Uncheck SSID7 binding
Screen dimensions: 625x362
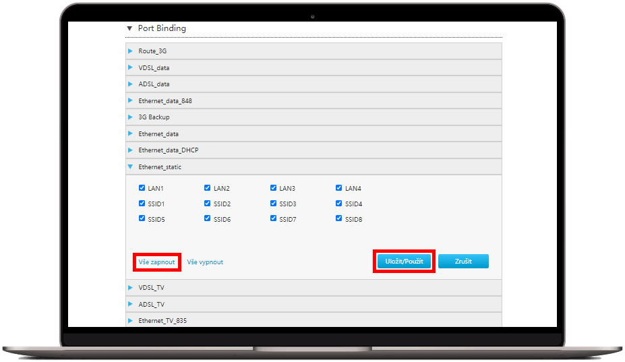coord(274,219)
